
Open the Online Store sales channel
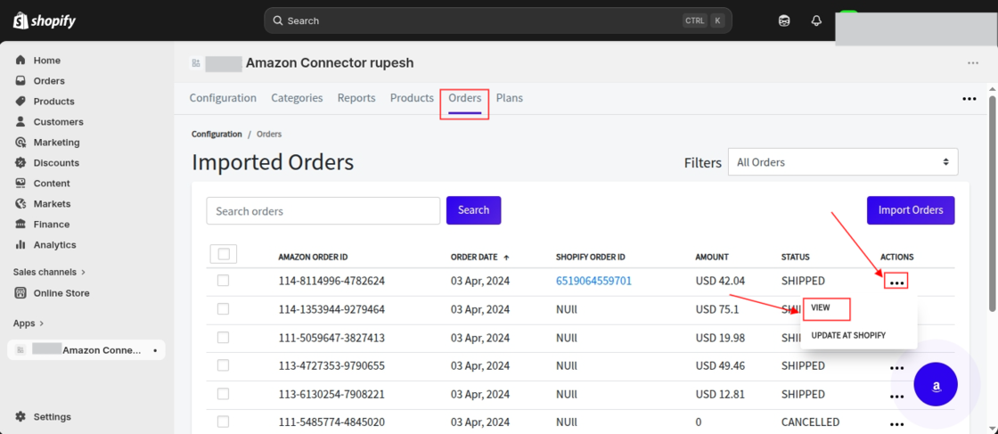(61, 293)
